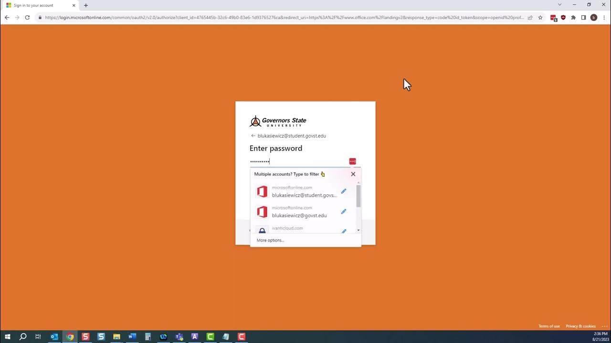The width and height of the screenshot is (611, 343).
Task: Close the Sign in to your account tab
Action: [74, 5]
